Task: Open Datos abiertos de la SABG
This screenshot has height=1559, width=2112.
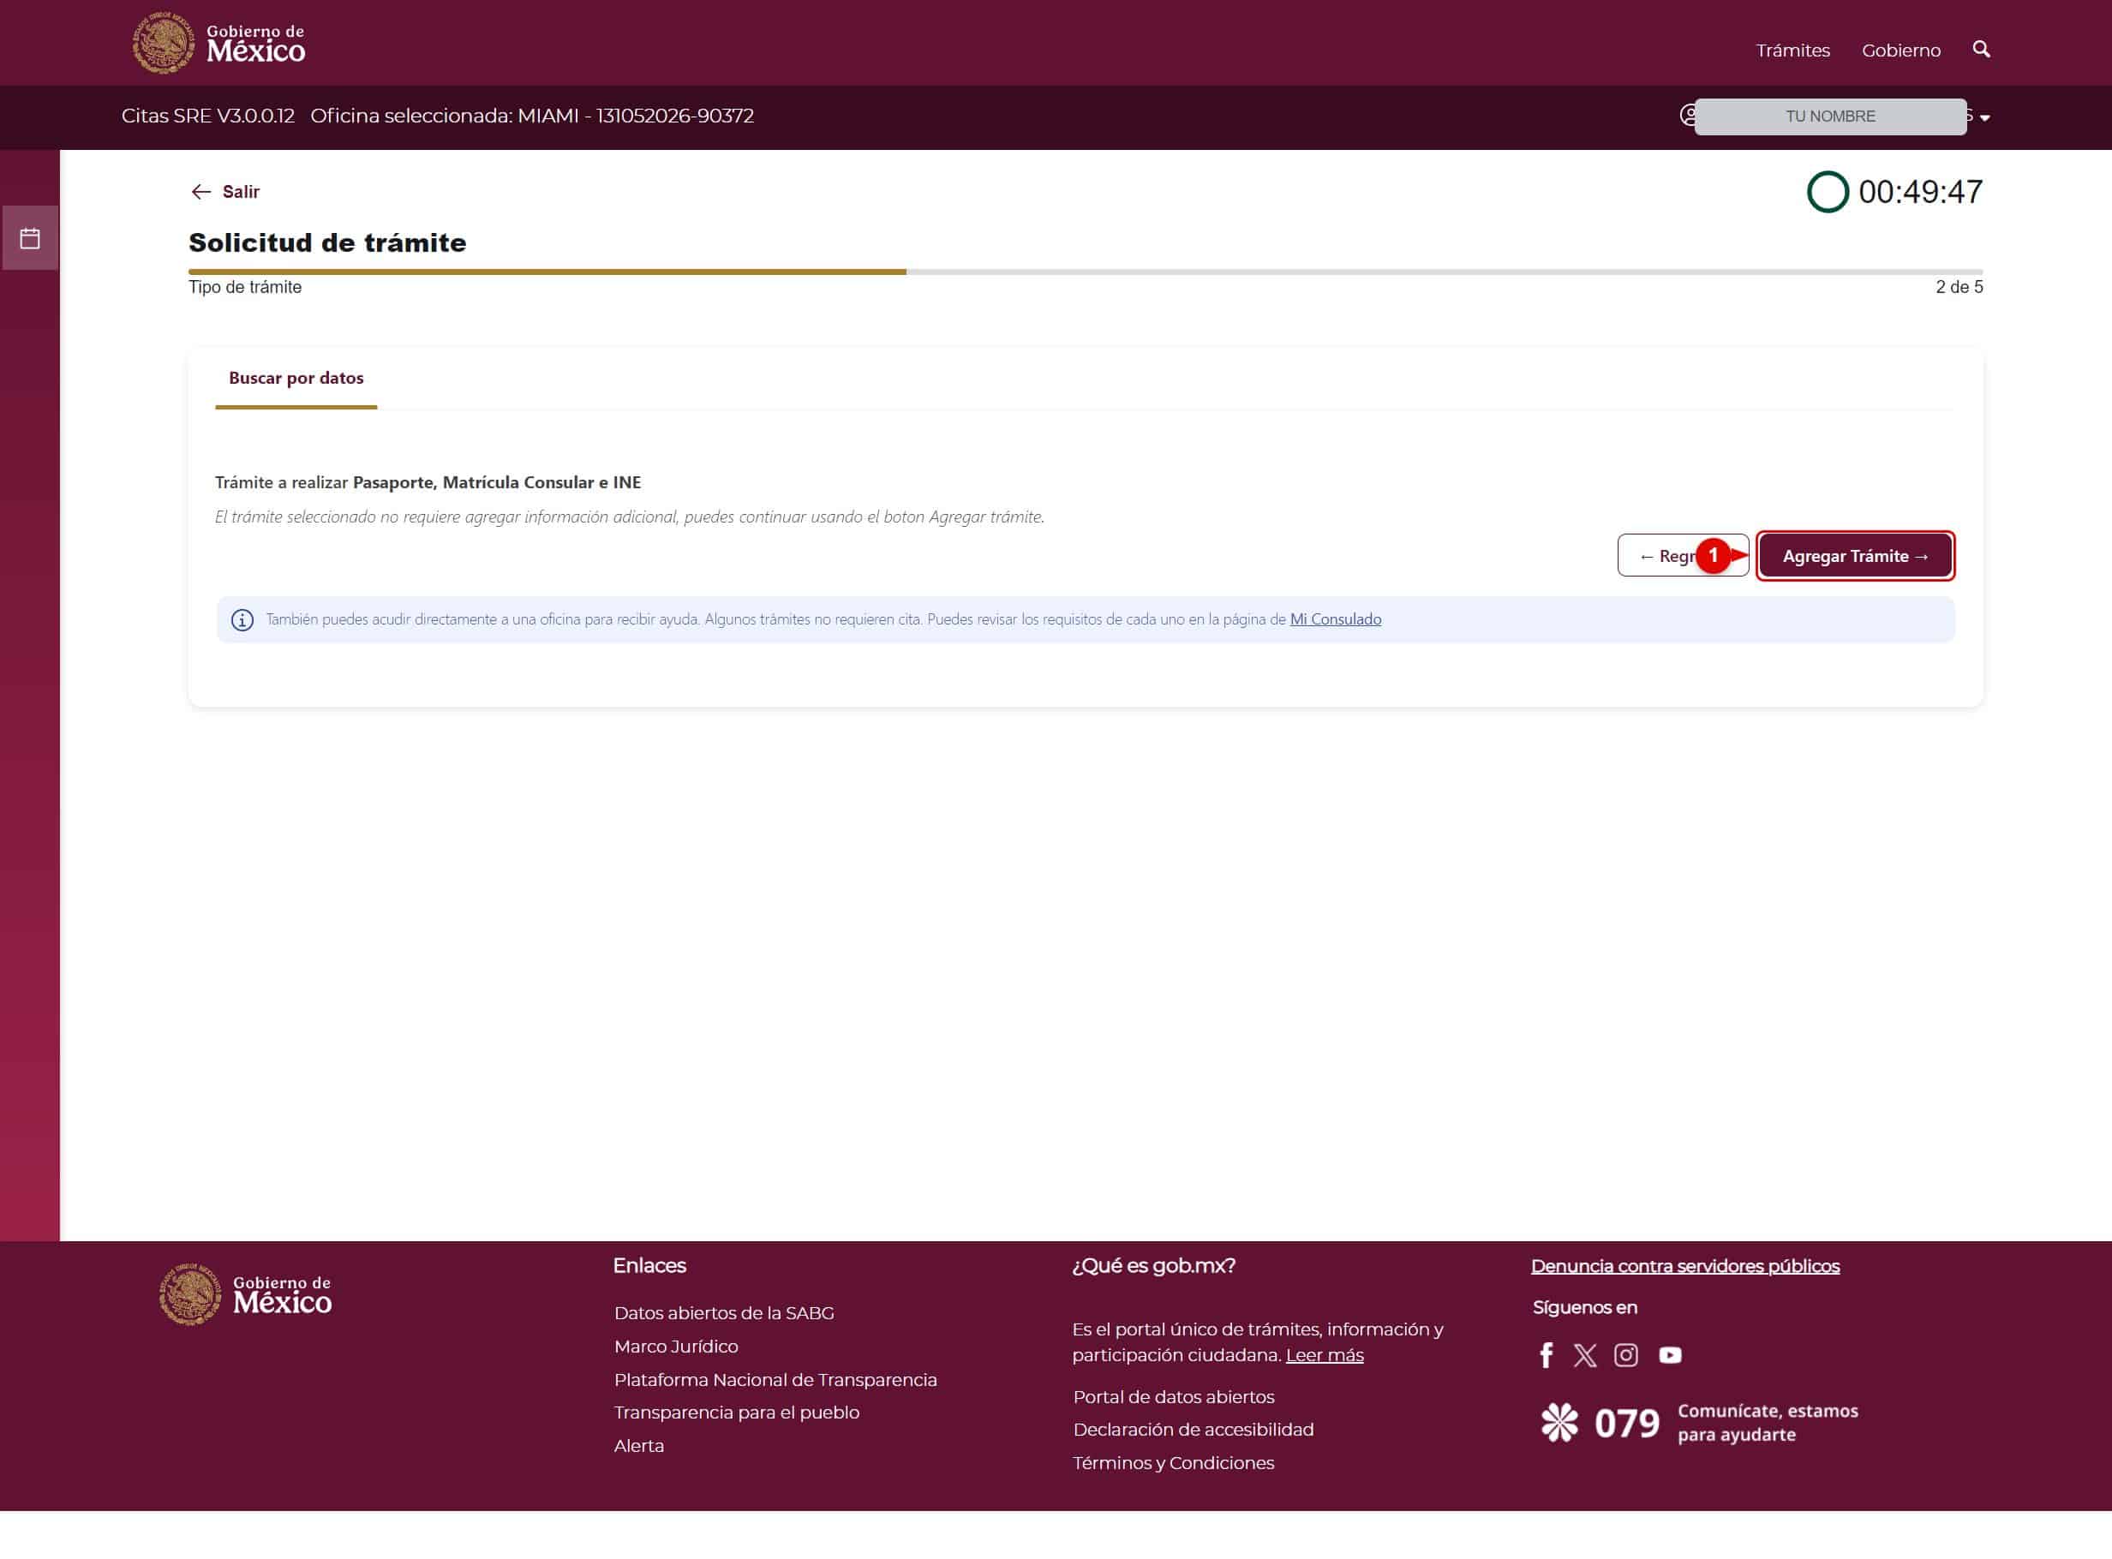Action: click(724, 1312)
